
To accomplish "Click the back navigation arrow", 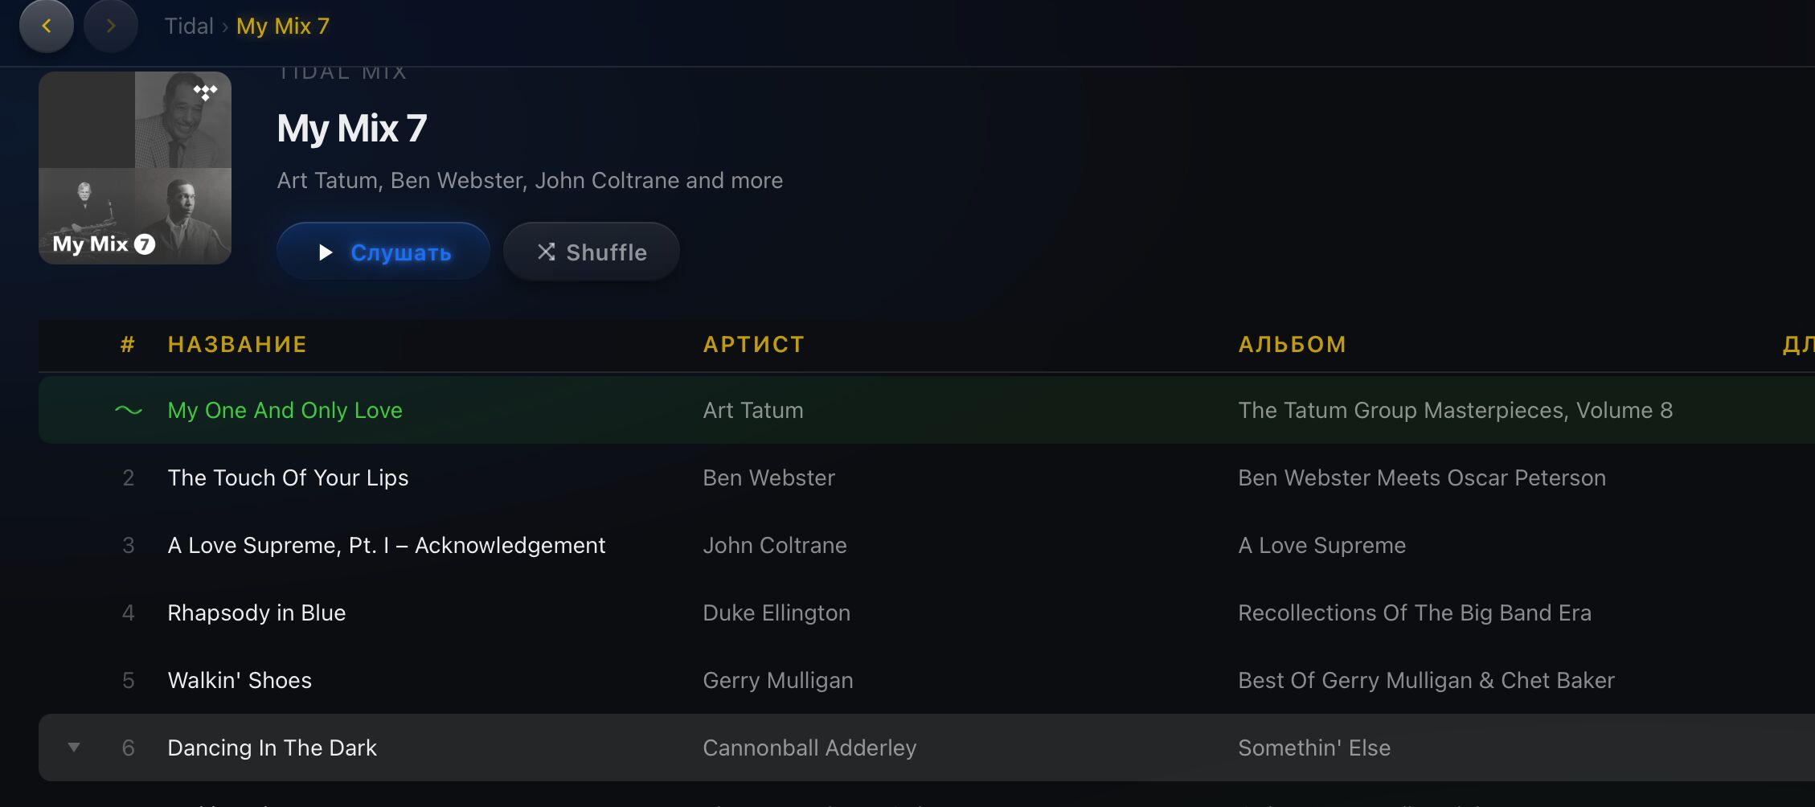I will 47,27.
